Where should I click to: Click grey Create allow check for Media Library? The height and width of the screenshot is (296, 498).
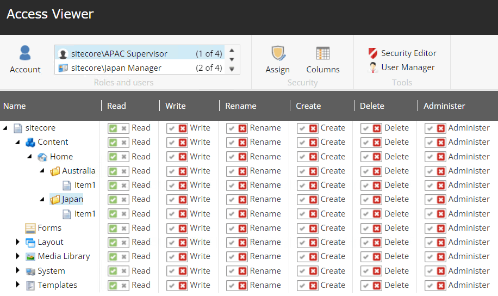point(303,257)
